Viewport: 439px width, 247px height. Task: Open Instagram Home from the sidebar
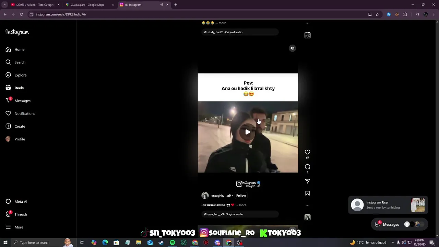coord(15,49)
